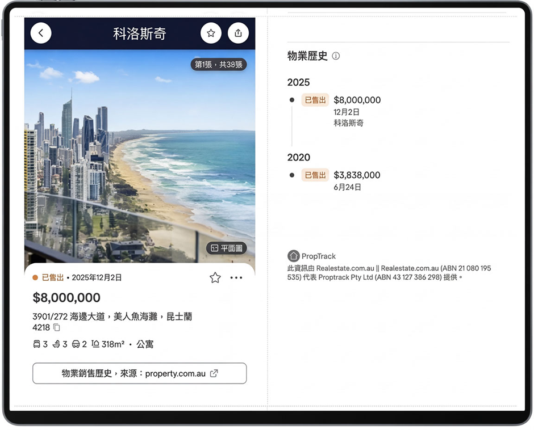534x430 pixels.
Task: Open the share icon in the header
Action: point(238,33)
